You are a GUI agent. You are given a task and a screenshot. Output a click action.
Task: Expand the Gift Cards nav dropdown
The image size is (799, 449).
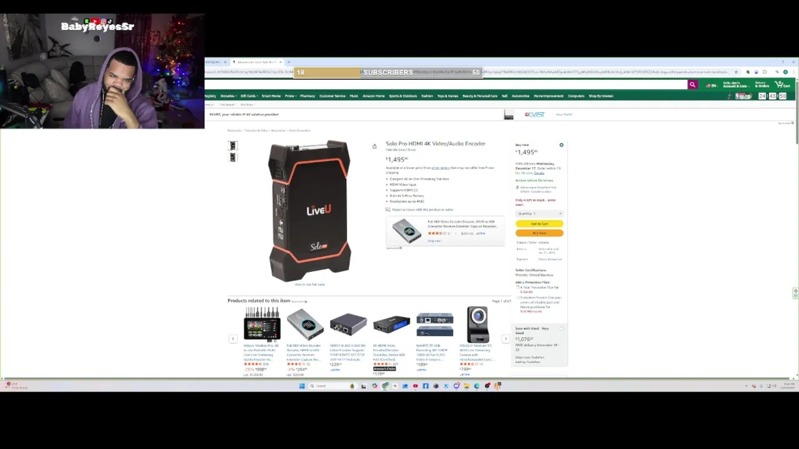249,96
